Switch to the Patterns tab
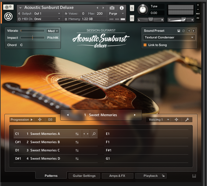Image resolution: width=207 pixels, height=186 pixels. click(51, 176)
